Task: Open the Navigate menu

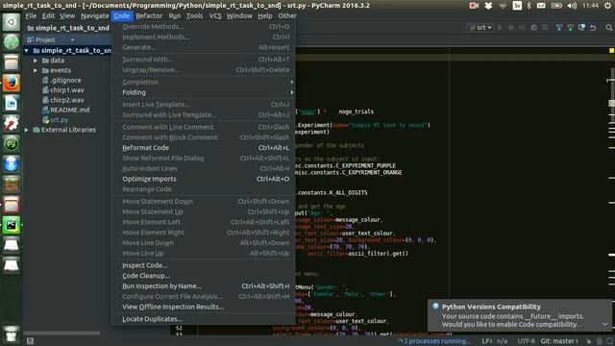Action: [x=95, y=15]
